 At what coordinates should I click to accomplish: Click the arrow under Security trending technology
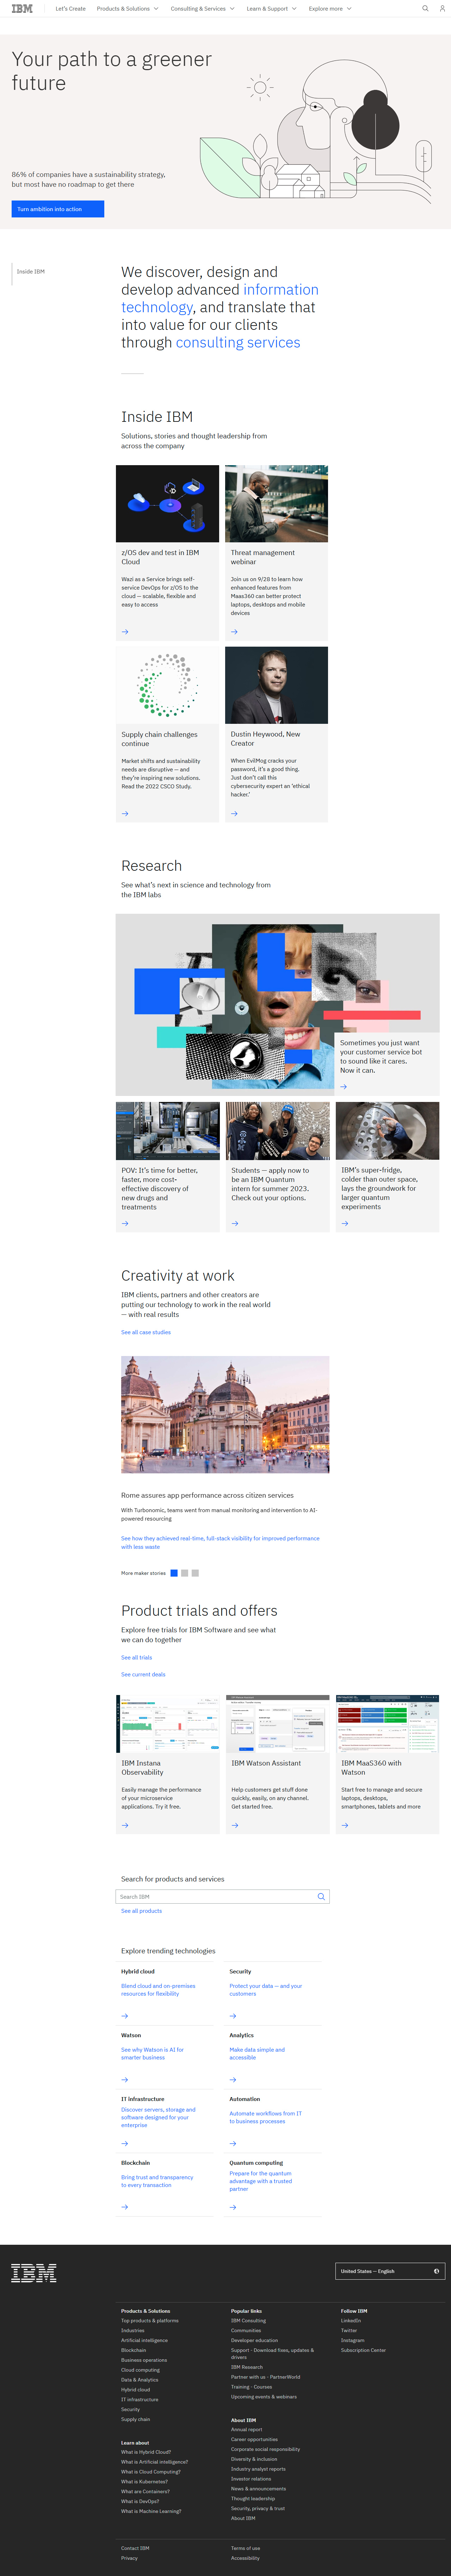point(233,2016)
